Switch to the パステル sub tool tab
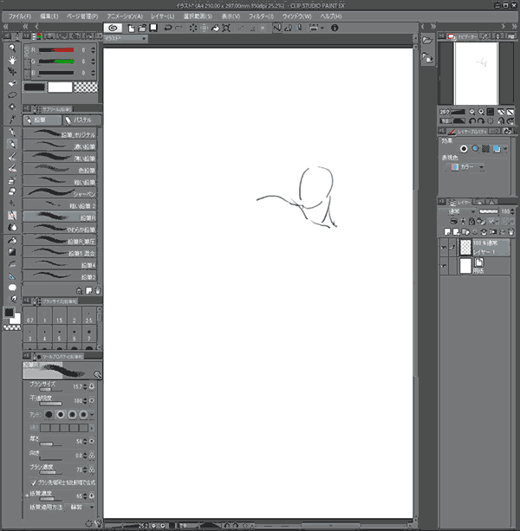 (x=81, y=120)
